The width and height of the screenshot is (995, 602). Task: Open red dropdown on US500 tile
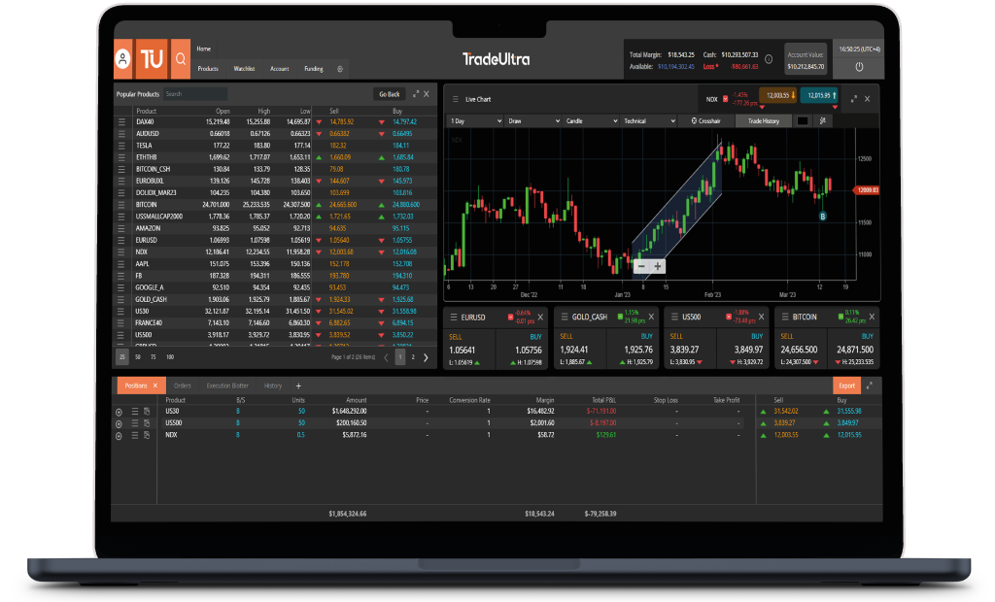[729, 317]
